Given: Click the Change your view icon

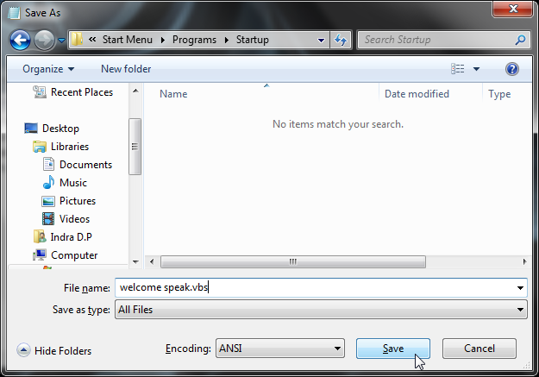Looking at the screenshot, I should [x=458, y=69].
